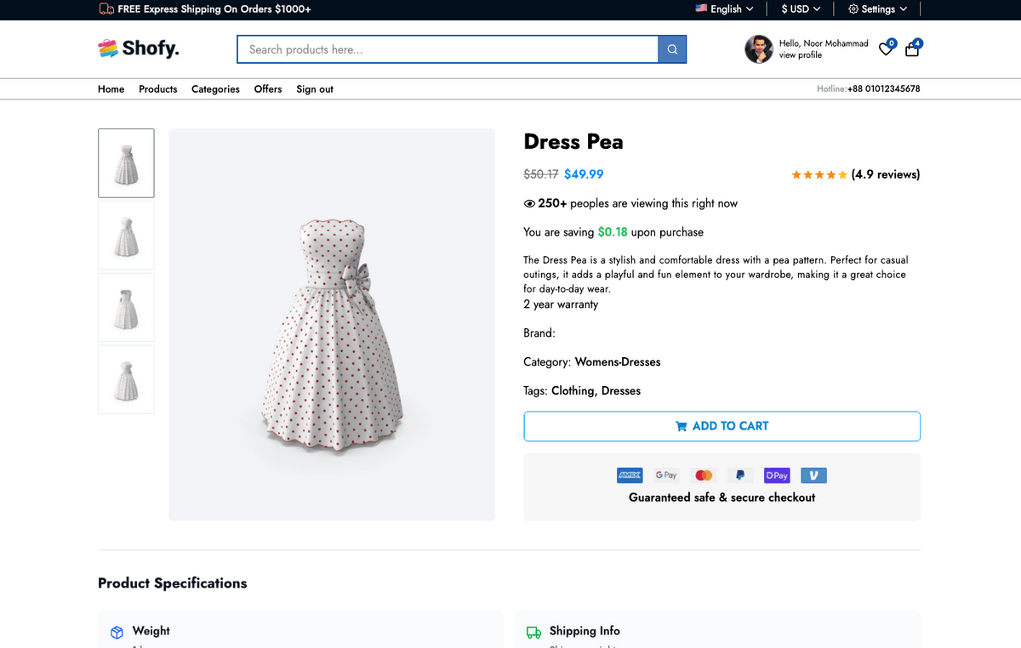Click the Mastercard payment icon
This screenshot has height=648, width=1021.
704,475
